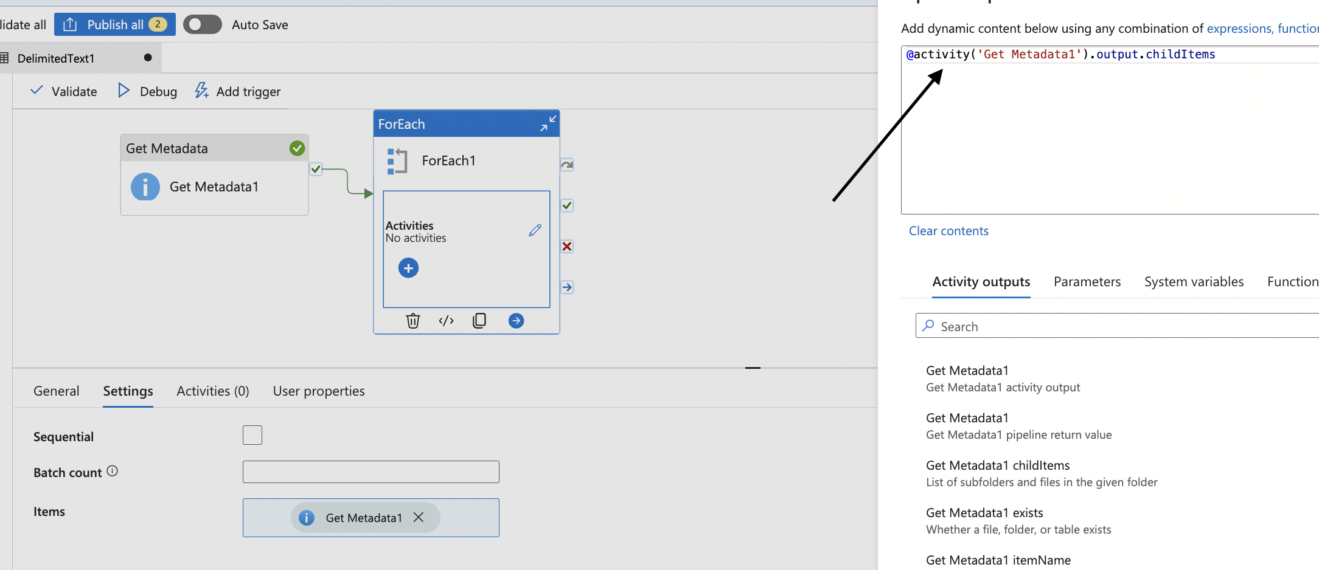Select Get Metadata1 childItems from the list

[x=997, y=465]
